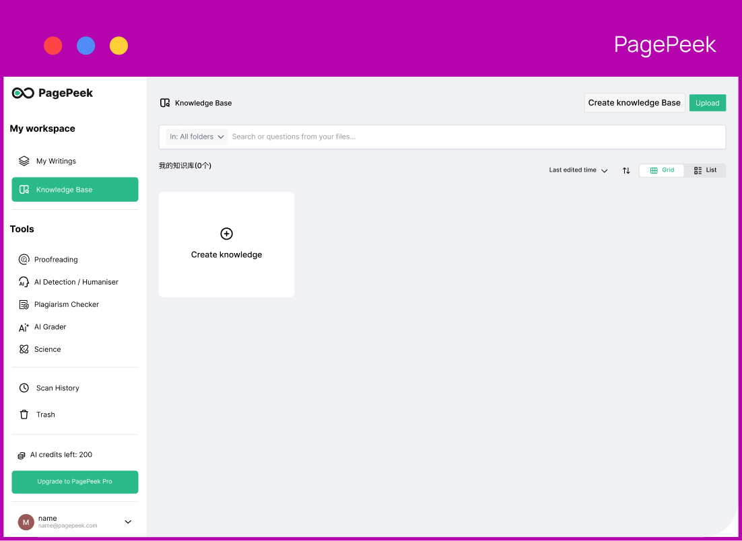Image resolution: width=742 pixels, height=541 pixels.
Task: Click the AI credits coin stack icon
Action: (x=22, y=456)
